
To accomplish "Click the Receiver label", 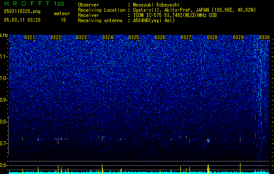I will click(x=88, y=15).
